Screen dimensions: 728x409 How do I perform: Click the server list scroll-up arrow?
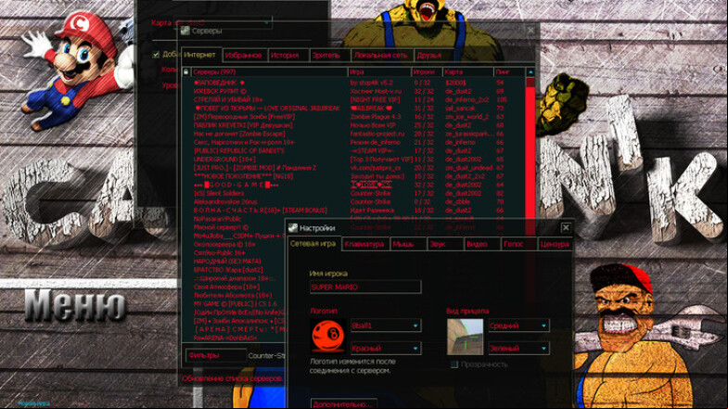click(530, 72)
